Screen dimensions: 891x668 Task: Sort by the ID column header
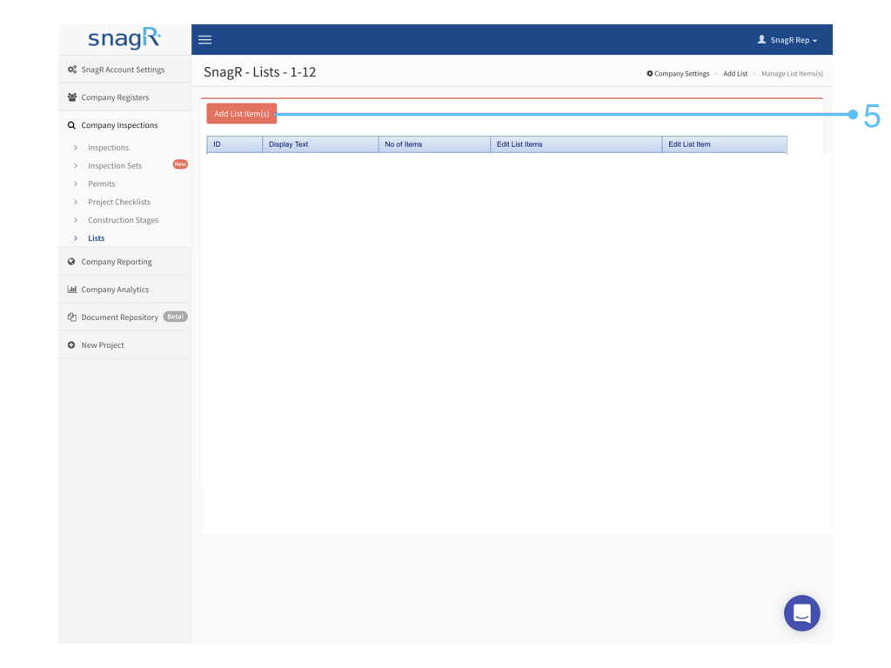(235, 144)
